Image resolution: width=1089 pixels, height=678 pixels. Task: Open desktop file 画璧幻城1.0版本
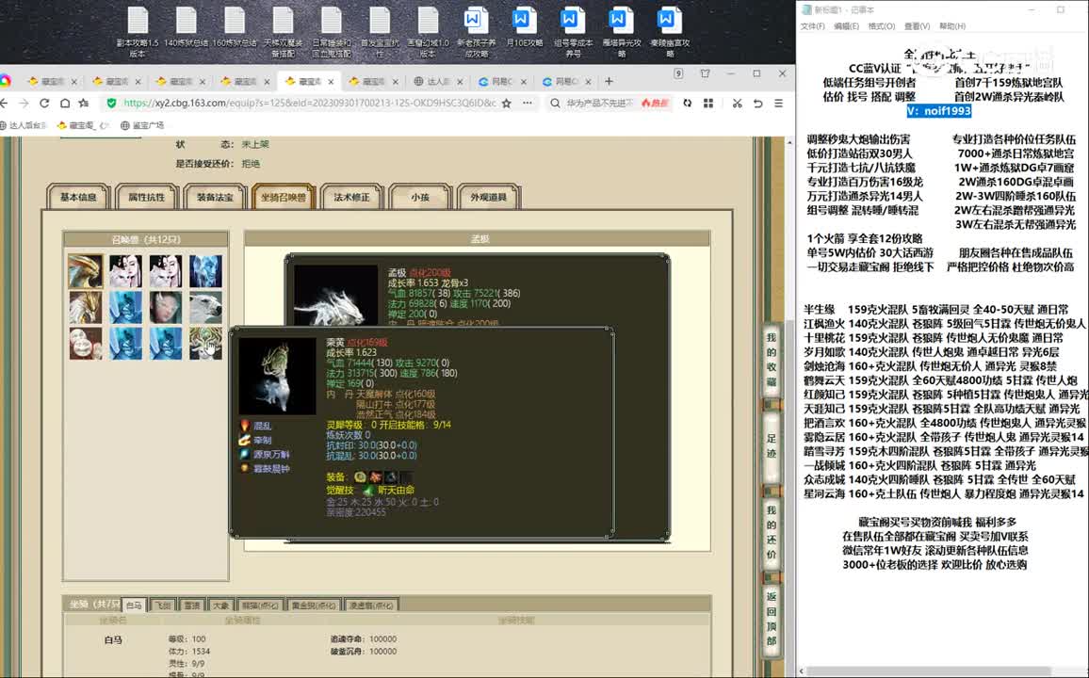(428, 32)
